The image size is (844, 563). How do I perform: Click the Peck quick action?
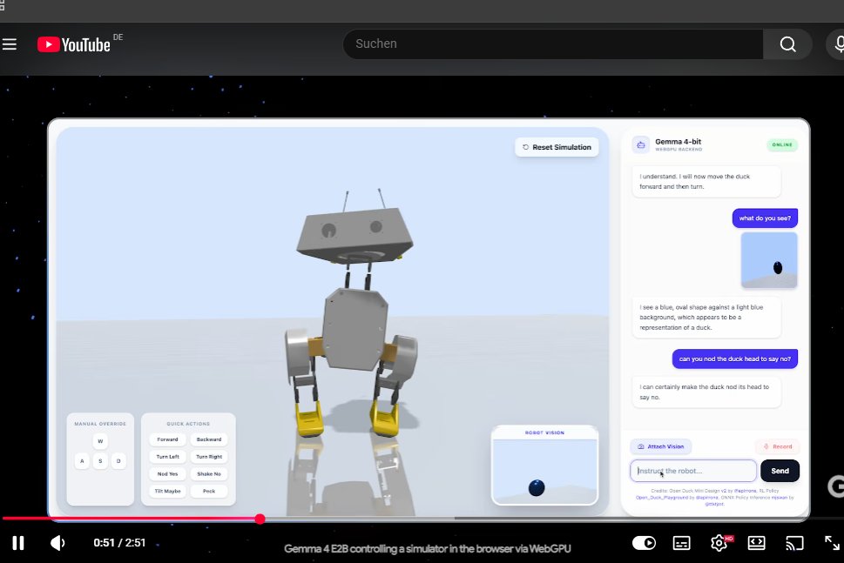pos(209,491)
